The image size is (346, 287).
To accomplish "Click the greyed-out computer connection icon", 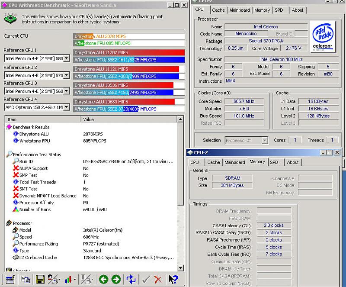I will (x=86, y=280).
